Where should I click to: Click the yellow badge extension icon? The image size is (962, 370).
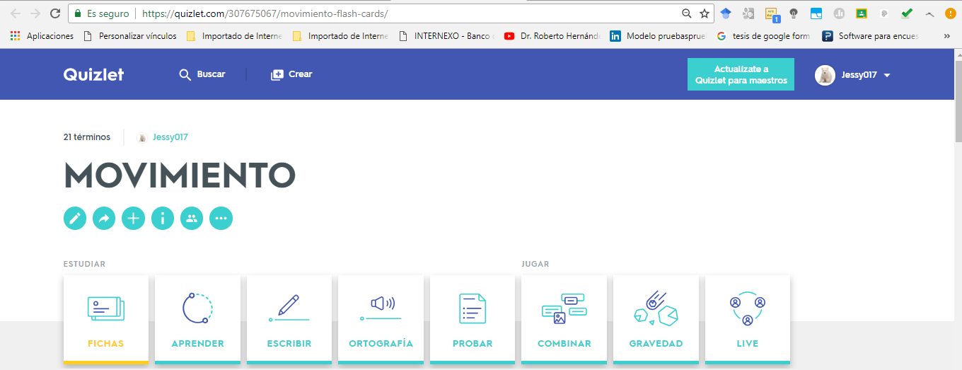pos(772,14)
